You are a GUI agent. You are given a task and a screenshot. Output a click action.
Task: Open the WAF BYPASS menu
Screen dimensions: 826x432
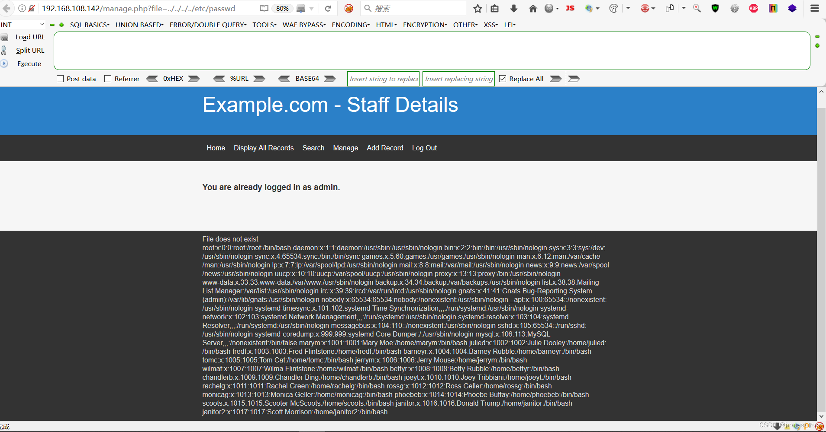click(303, 25)
